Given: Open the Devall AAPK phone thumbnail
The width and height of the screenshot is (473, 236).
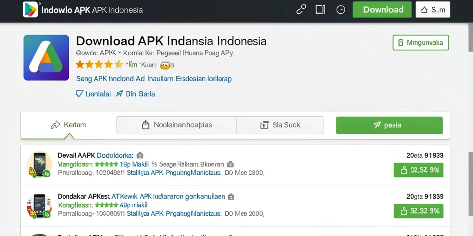Looking at the screenshot, I should pos(39,165).
